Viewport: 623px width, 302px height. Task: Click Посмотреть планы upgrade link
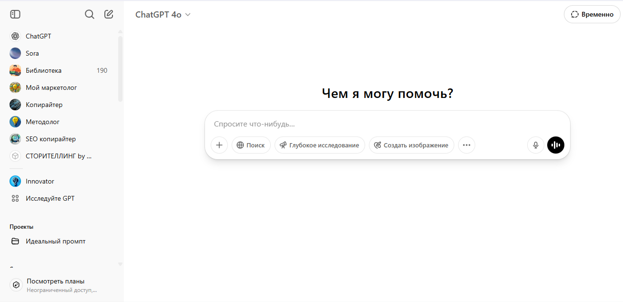point(61,285)
